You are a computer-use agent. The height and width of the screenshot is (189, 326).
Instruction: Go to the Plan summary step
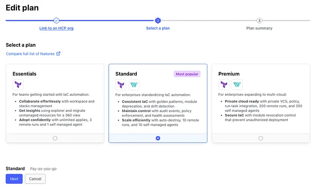(x=259, y=28)
